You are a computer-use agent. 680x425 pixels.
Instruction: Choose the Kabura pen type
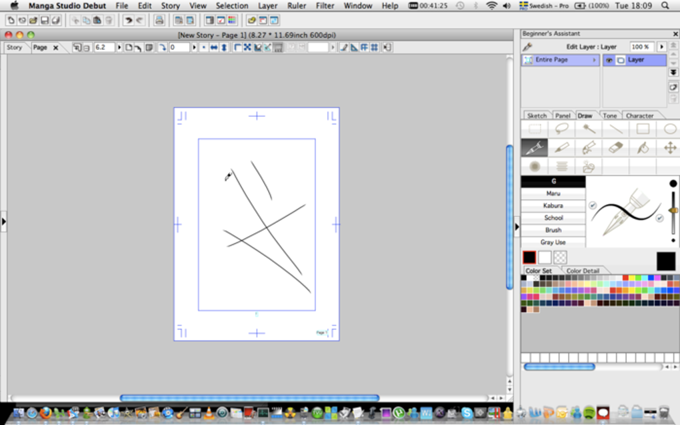pyautogui.click(x=553, y=205)
